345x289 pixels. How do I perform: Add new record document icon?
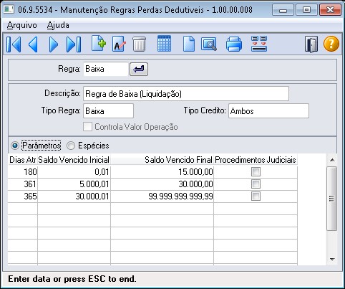point(99,43)
